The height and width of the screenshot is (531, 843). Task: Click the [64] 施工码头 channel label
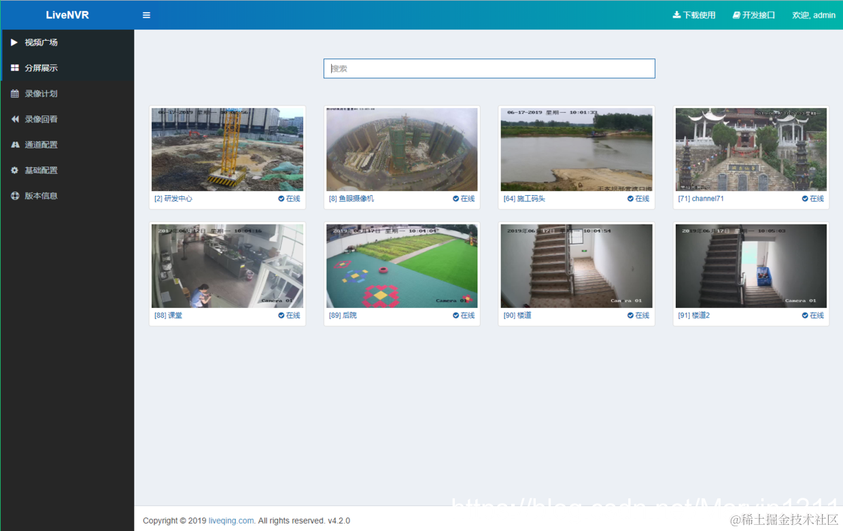(524, 199)
